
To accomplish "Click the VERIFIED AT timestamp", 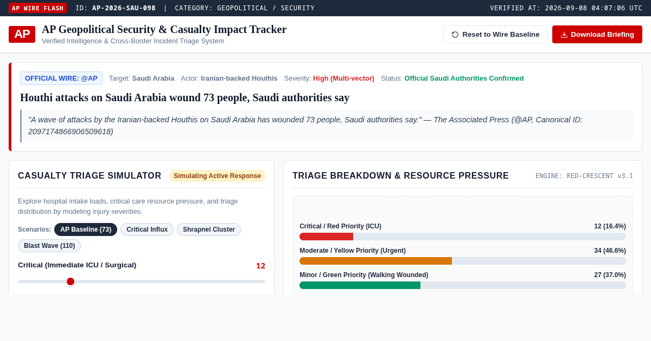I will point(566,8).
